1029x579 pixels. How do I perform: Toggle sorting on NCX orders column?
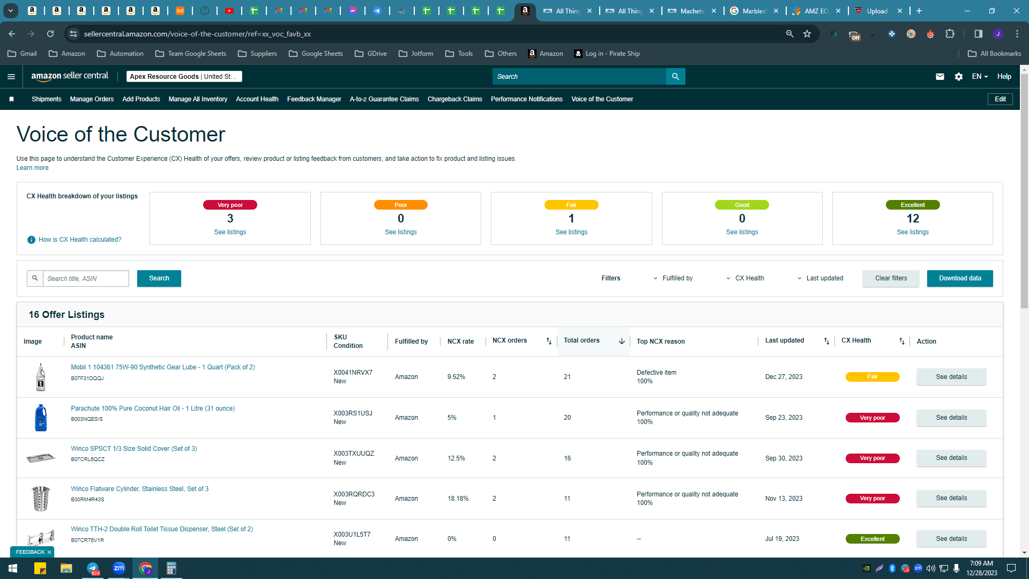click(x=549, y=341)
